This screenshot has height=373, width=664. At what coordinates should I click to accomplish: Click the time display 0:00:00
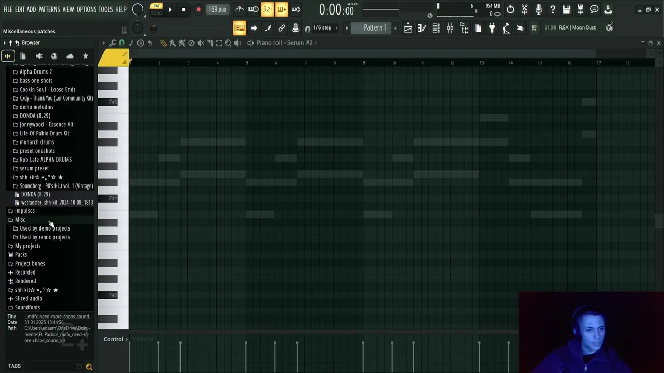336,9
